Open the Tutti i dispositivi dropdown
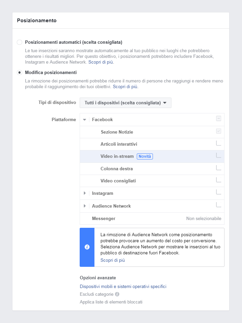242x323 pixels. [125, 103]
